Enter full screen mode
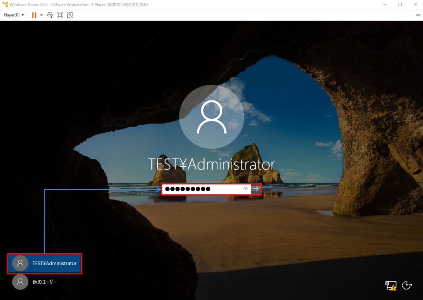423x300 pixels. coord(60,15)
